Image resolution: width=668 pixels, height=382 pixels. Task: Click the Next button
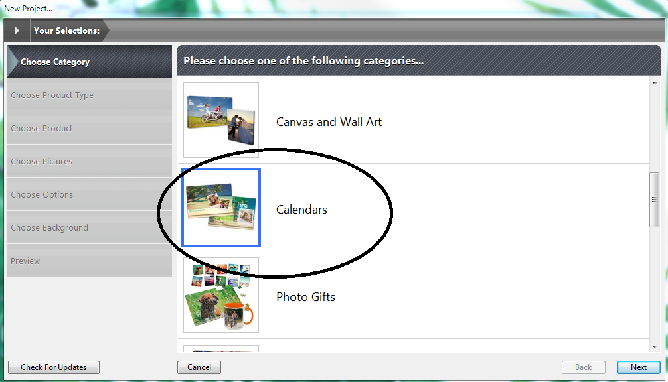(x=638, y=367)
